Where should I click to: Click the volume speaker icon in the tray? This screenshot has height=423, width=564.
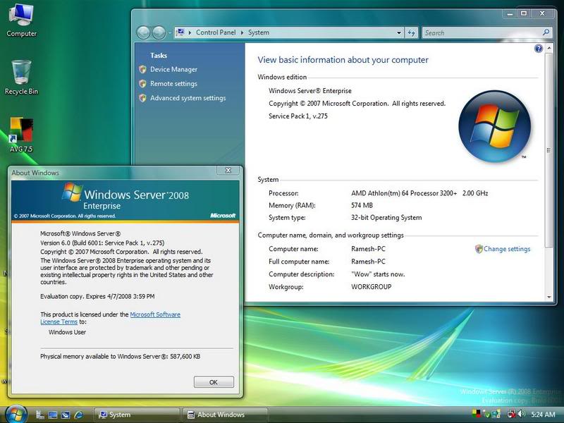pos(520,414)
